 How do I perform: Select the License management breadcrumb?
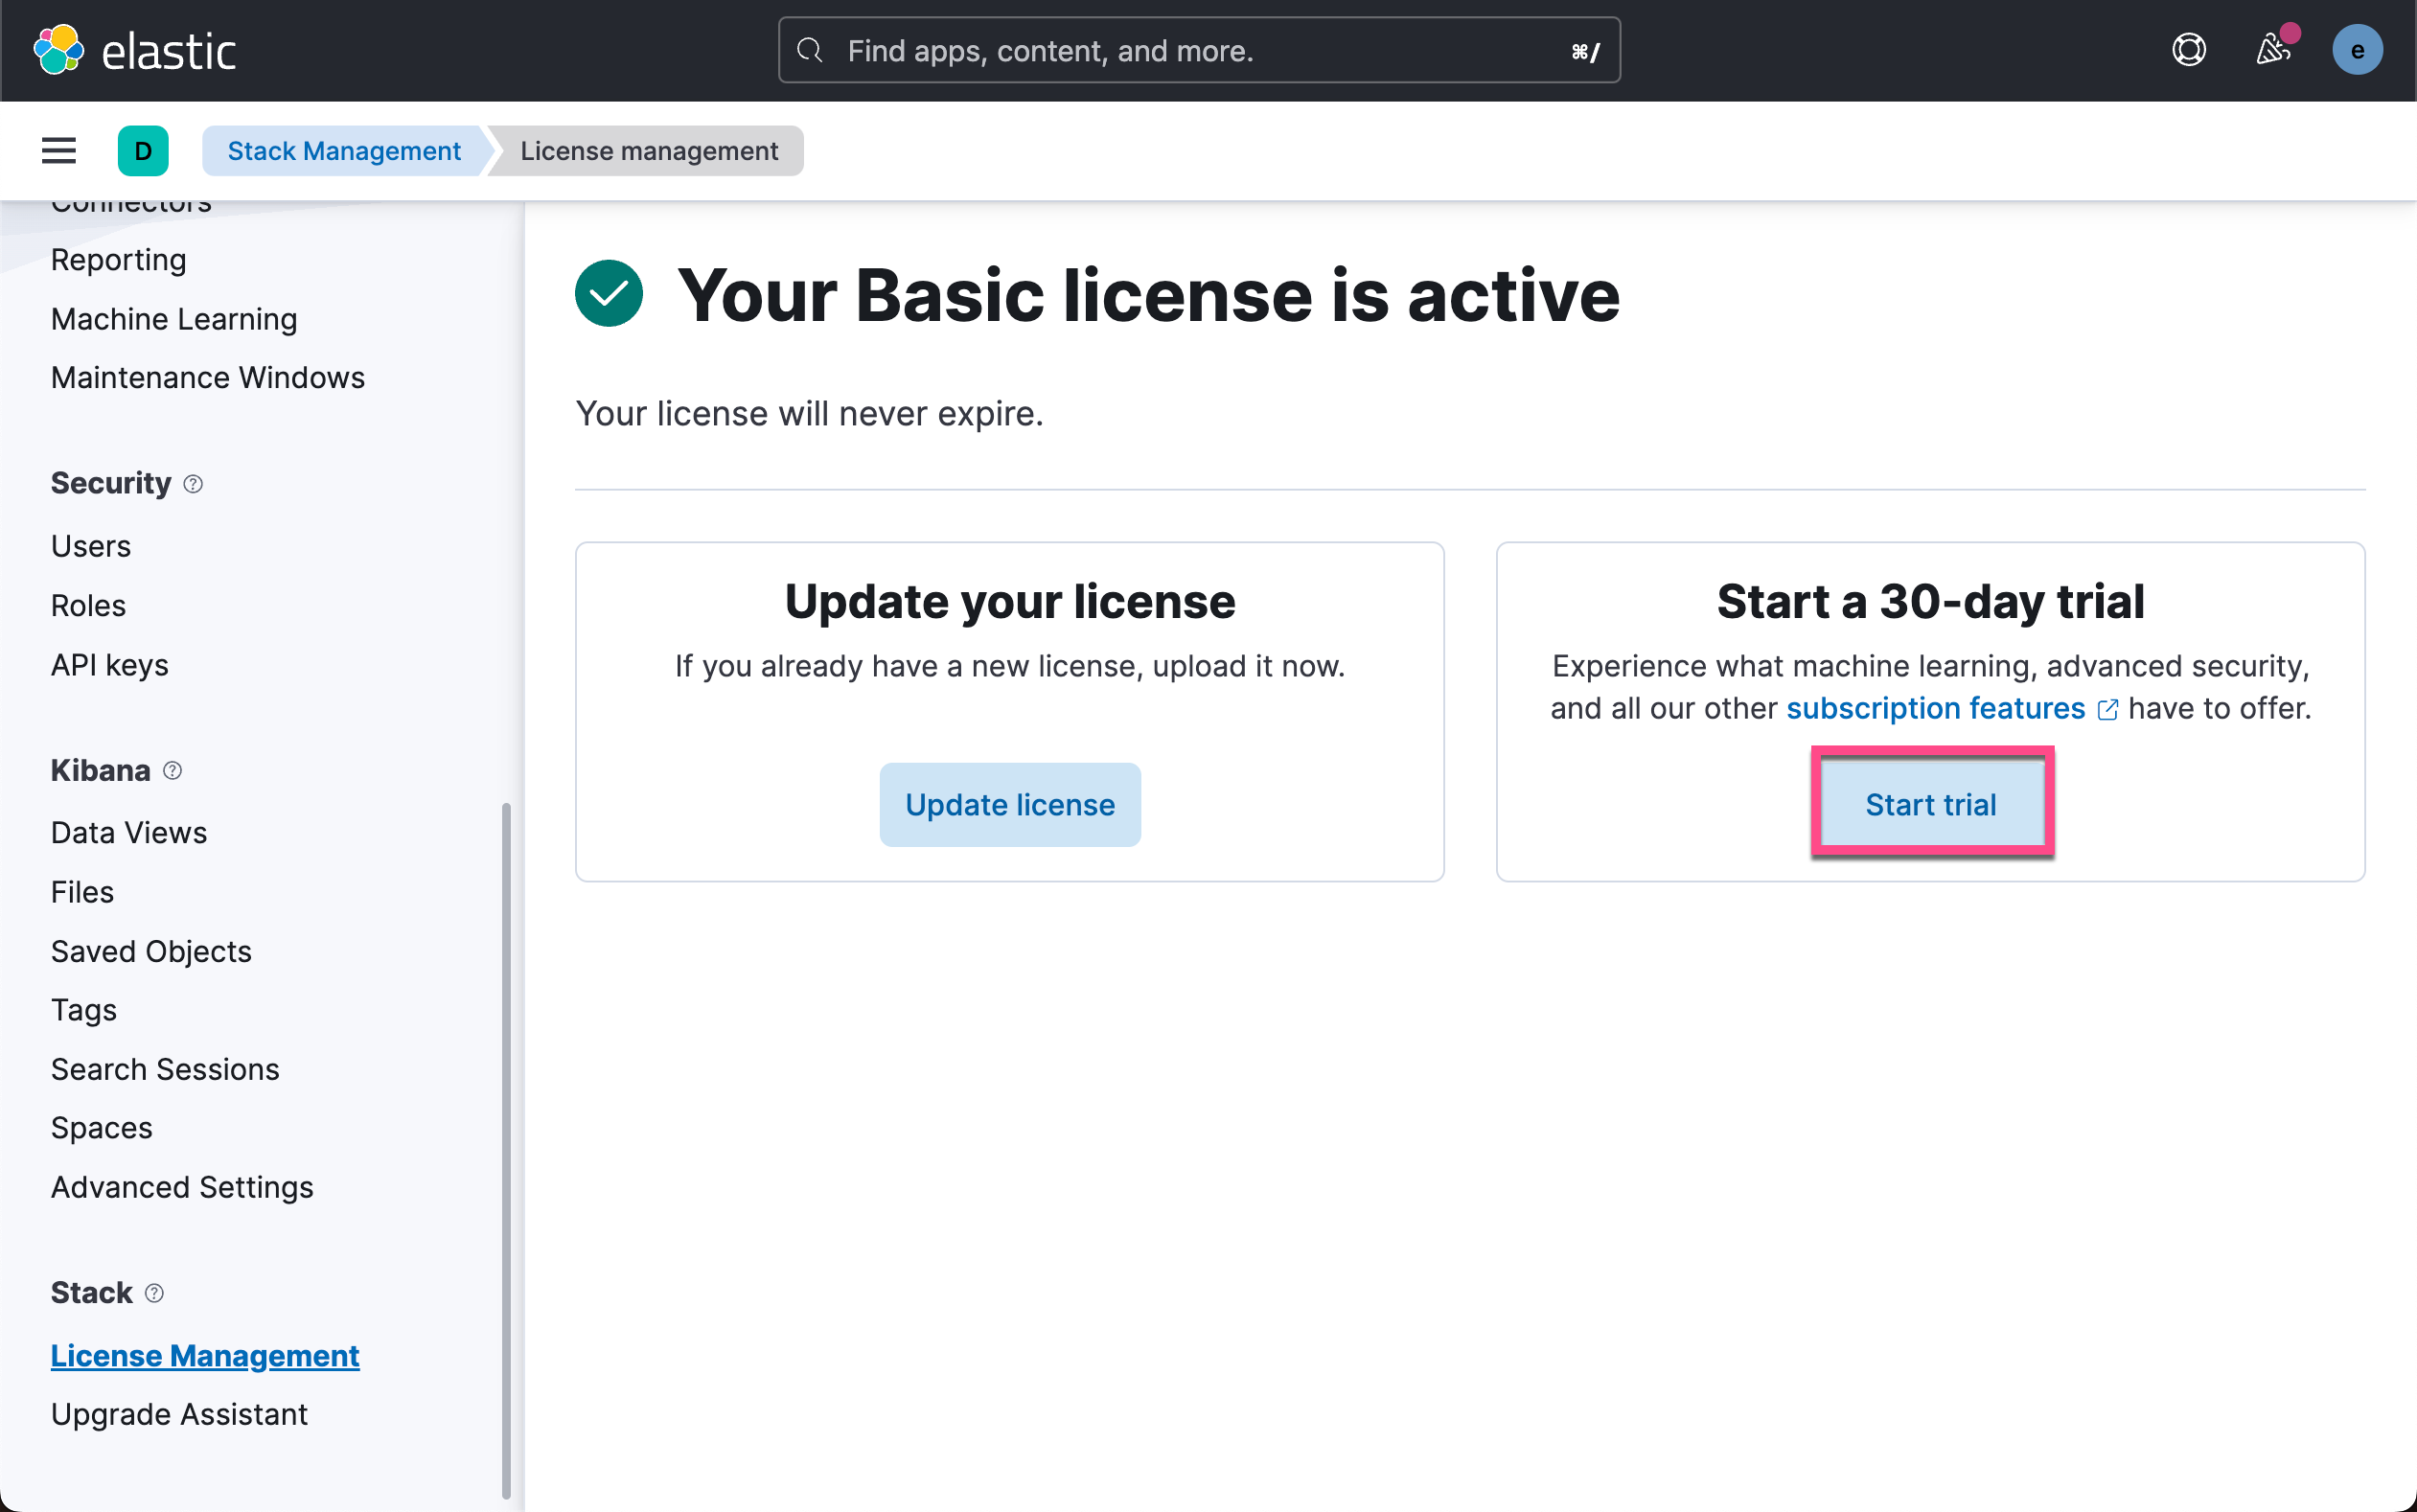pyautogui.click(x=649, y=150)
